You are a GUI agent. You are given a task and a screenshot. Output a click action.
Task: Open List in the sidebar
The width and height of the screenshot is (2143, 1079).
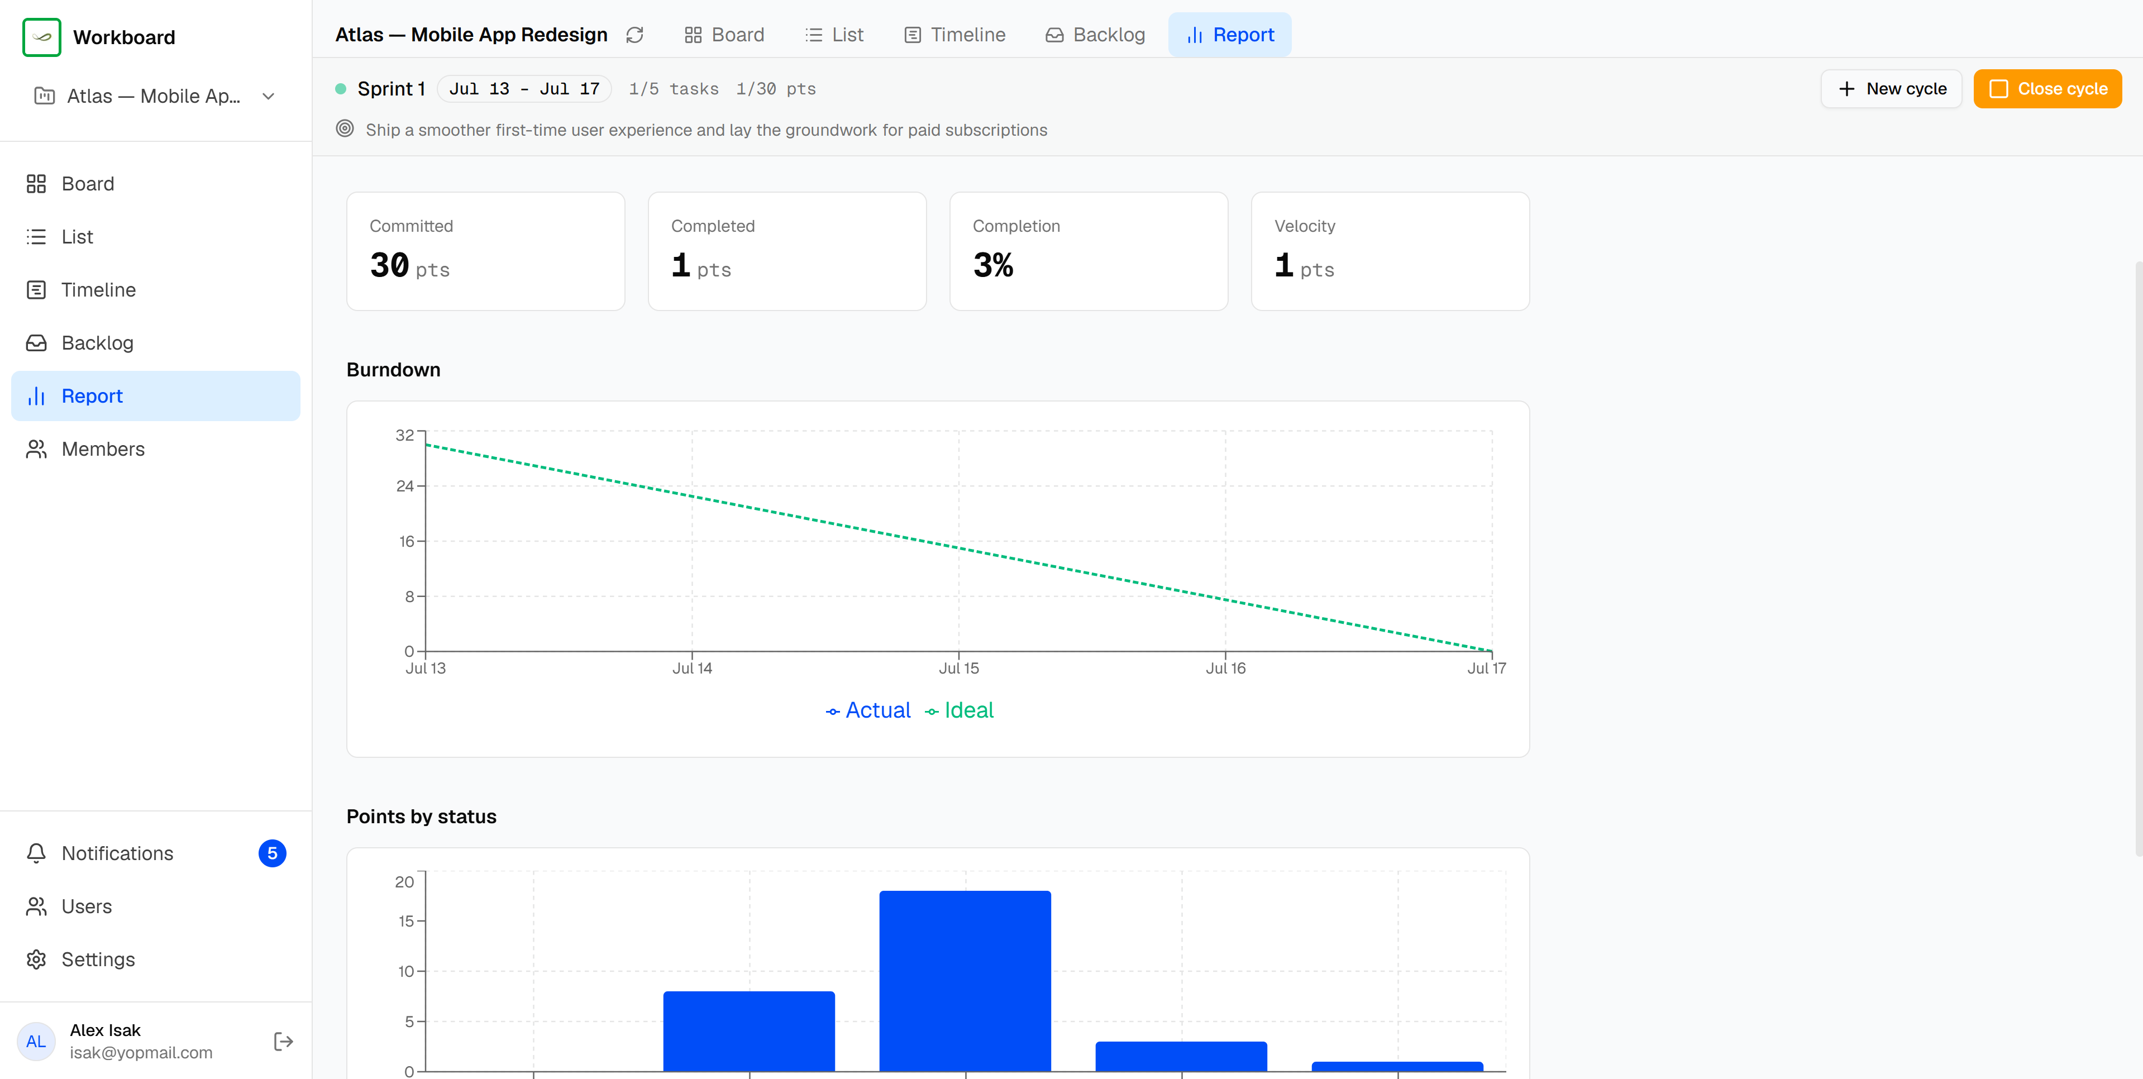(156, 237)
